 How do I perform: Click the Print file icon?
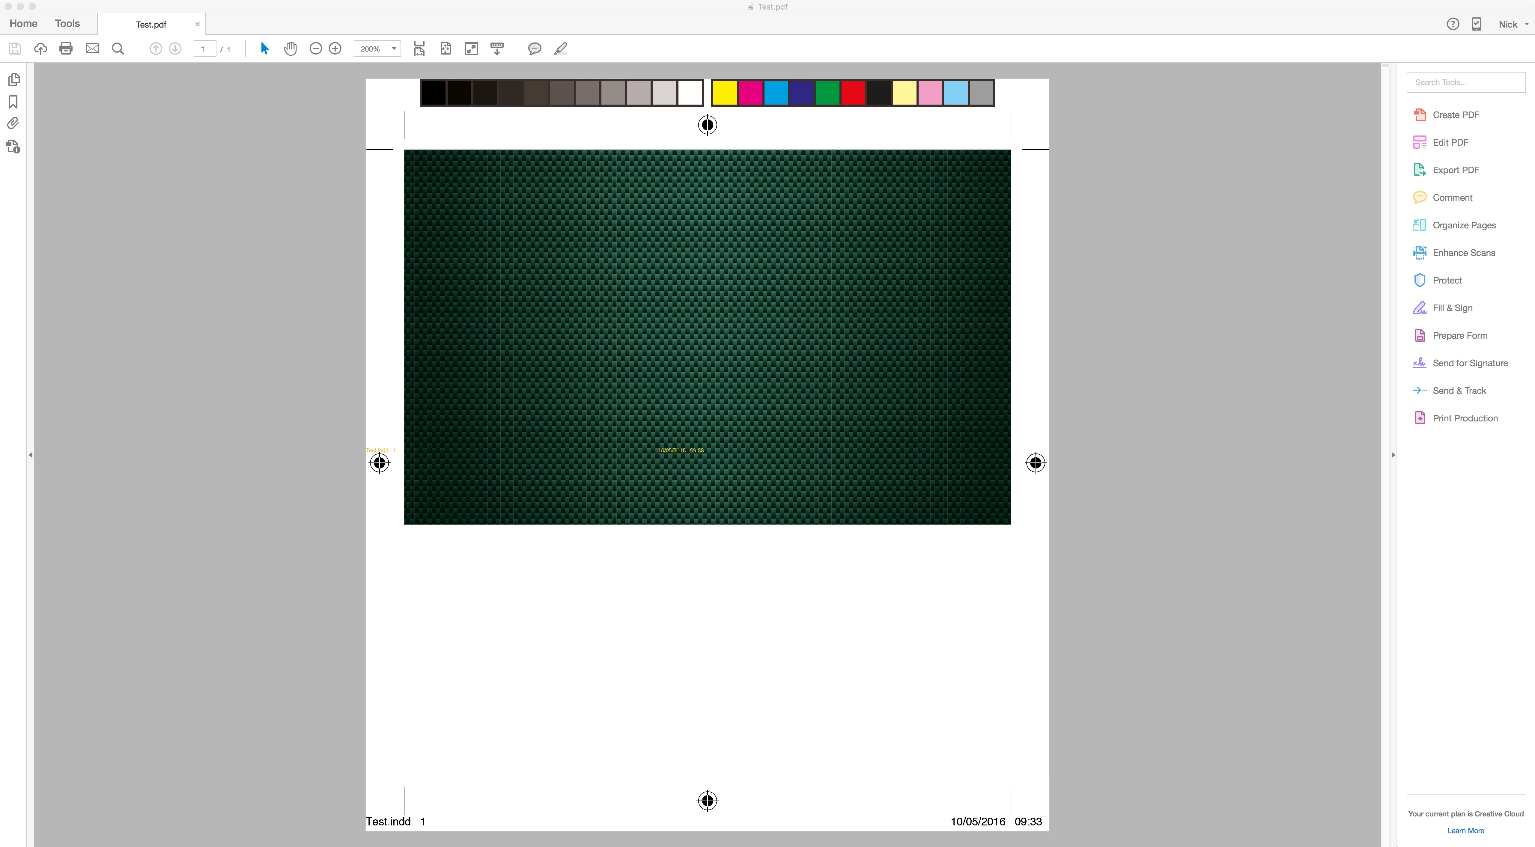coord(66,49)
